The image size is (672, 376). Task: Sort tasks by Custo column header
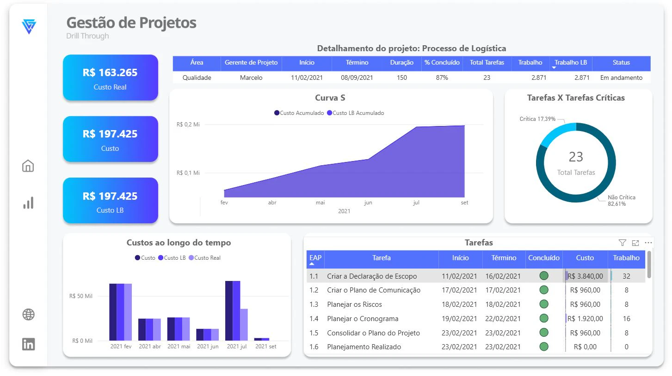[585, 258]
